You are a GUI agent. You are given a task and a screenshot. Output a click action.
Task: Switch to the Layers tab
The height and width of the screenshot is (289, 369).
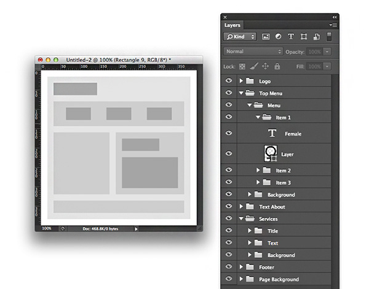[232, 25]
